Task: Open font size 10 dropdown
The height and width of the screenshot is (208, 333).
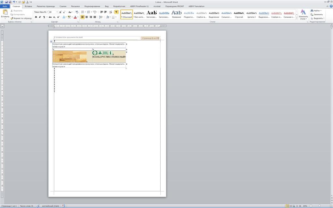Action: pyautogui.click(x=57, y=12)
